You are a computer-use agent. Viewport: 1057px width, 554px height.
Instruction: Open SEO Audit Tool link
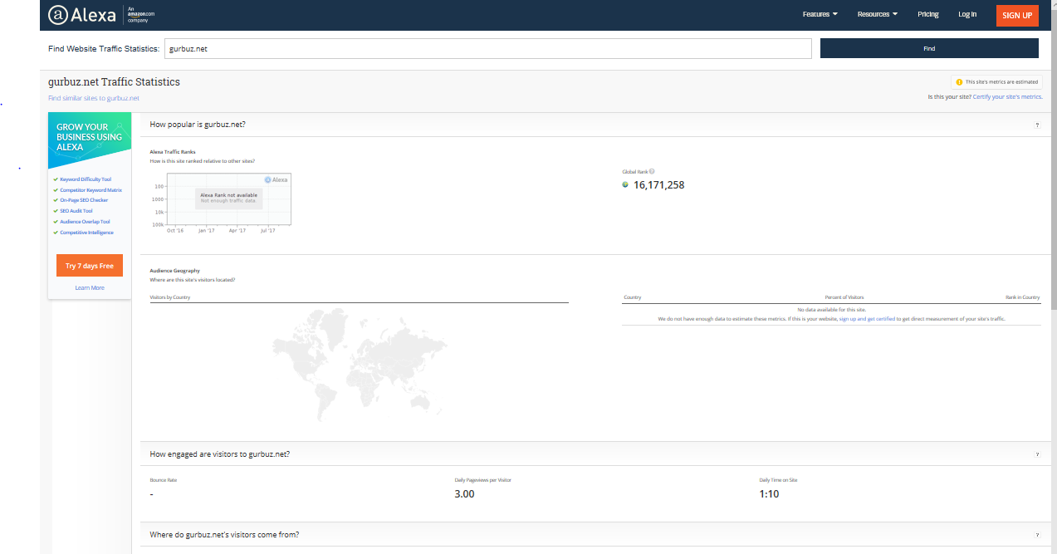76,211
